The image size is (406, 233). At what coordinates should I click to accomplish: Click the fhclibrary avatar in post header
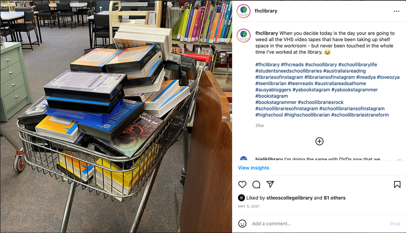[x=243, y=11]
